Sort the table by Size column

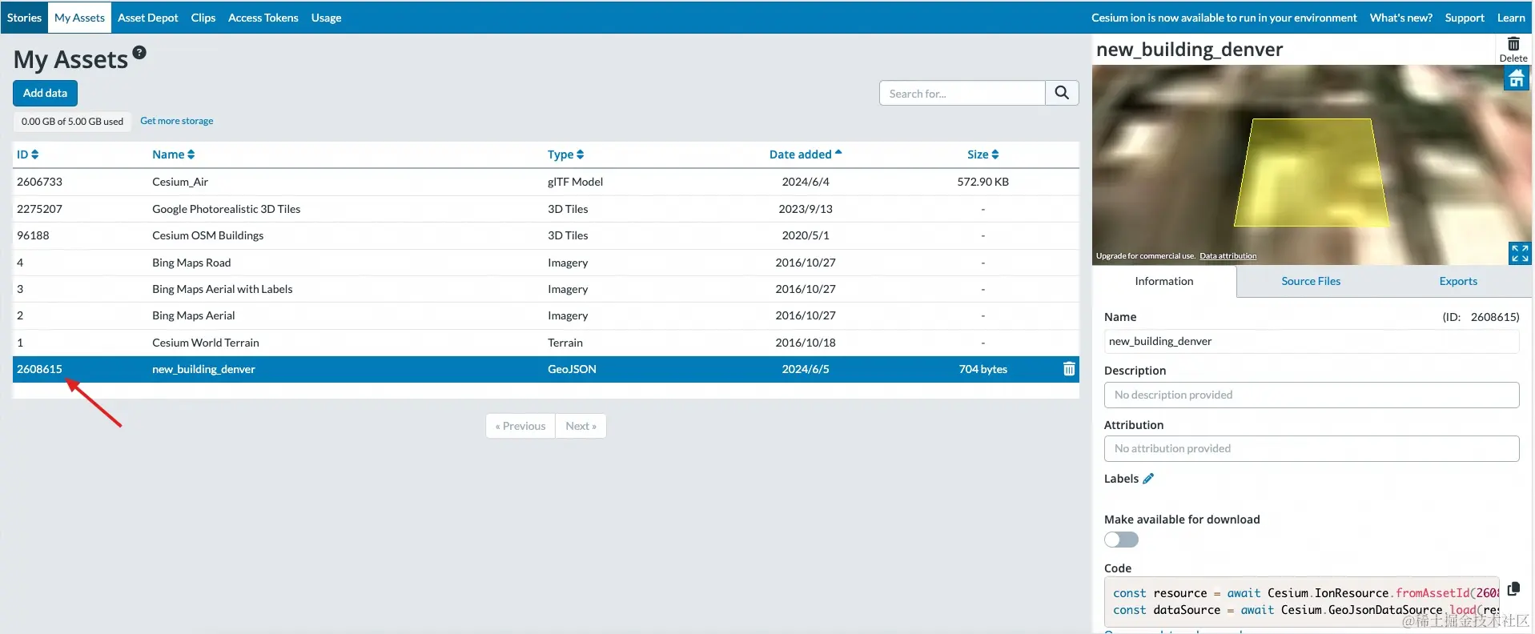[x=983, y=154]
